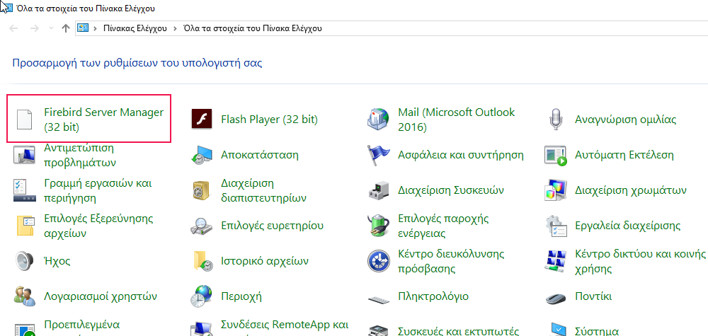
Task: Open Διαχείριση χρωμάτων link
Action: coord(631,190)
